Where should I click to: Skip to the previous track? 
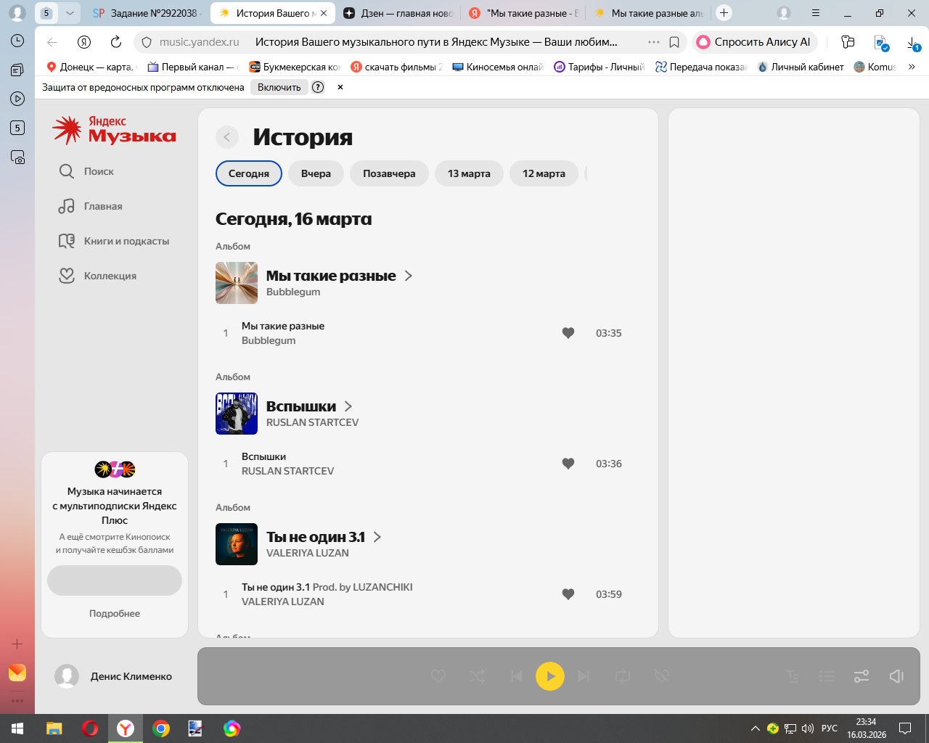517,676
